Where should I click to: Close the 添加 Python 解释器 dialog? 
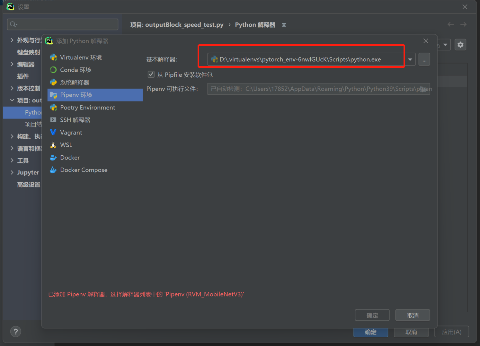tap(426, 41)
